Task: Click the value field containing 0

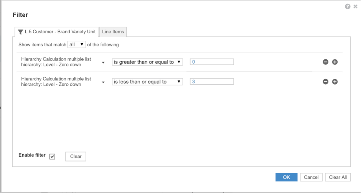Action: point(212,62)
